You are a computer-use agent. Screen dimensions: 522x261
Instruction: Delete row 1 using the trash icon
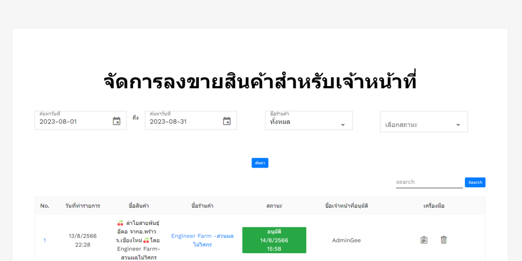tap(444, 240)
